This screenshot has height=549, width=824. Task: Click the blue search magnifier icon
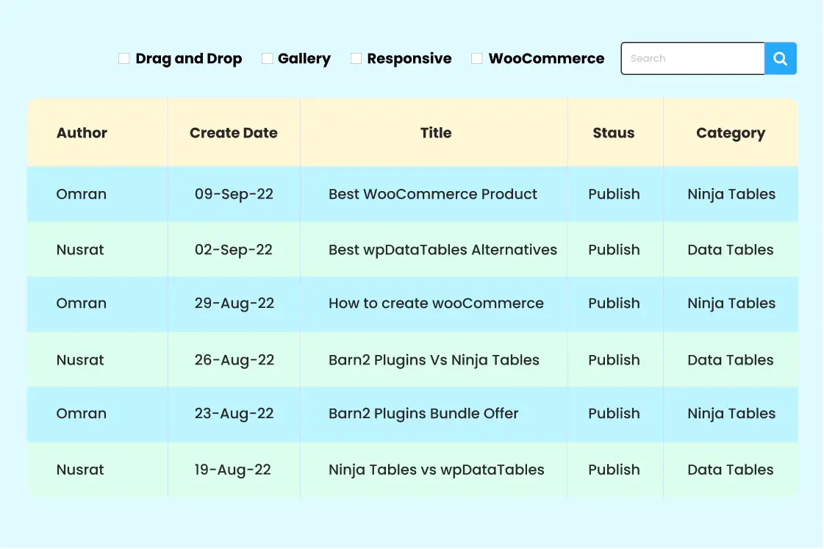click(781, 59)
